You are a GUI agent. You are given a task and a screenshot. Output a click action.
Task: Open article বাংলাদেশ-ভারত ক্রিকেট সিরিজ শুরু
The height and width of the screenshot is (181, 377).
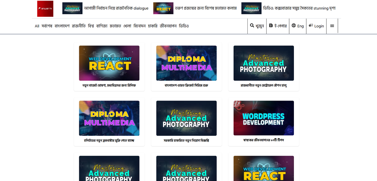pyautogui.click(x=186, y=85)
